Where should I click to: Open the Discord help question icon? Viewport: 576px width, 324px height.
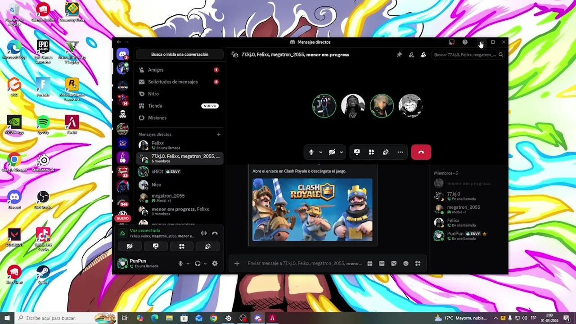pyautogui.click(x=465, y=42)
